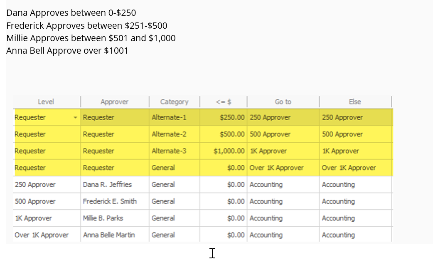Select the '250 Approver' level cell
The width and height of the screenshot is (433, 260).
pyautogui.click(x=35, y=185)
